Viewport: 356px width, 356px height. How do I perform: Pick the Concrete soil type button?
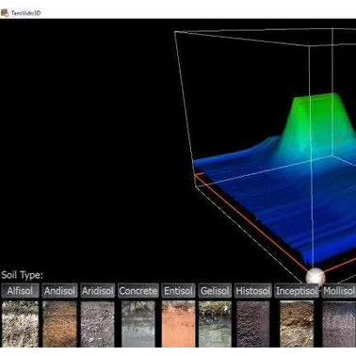click(138, 291)
